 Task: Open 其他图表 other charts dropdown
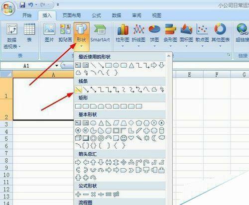coord(221,35)
